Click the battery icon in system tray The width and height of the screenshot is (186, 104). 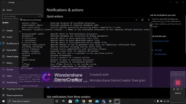(161, 101)
